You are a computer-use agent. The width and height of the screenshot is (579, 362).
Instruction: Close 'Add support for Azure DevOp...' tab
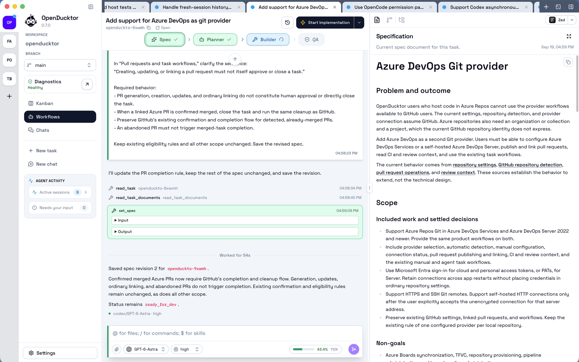335,7
